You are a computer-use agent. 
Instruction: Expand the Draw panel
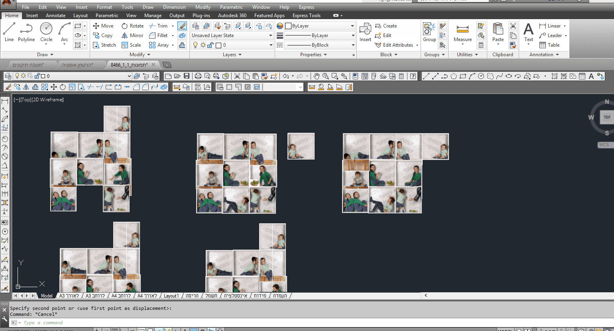(x=45, y=55)
